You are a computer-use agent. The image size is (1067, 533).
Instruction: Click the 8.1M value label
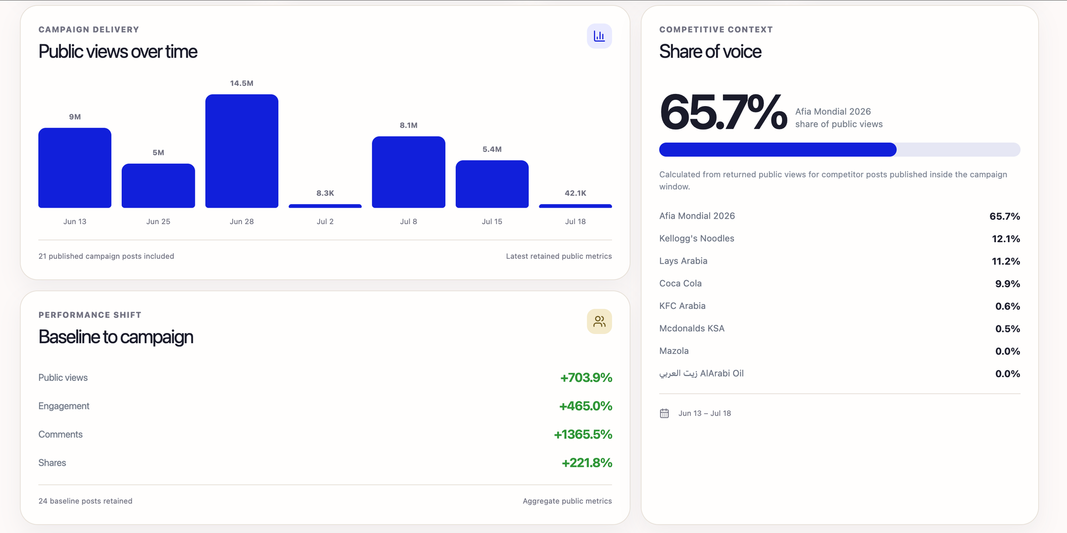tap(409, 125)
